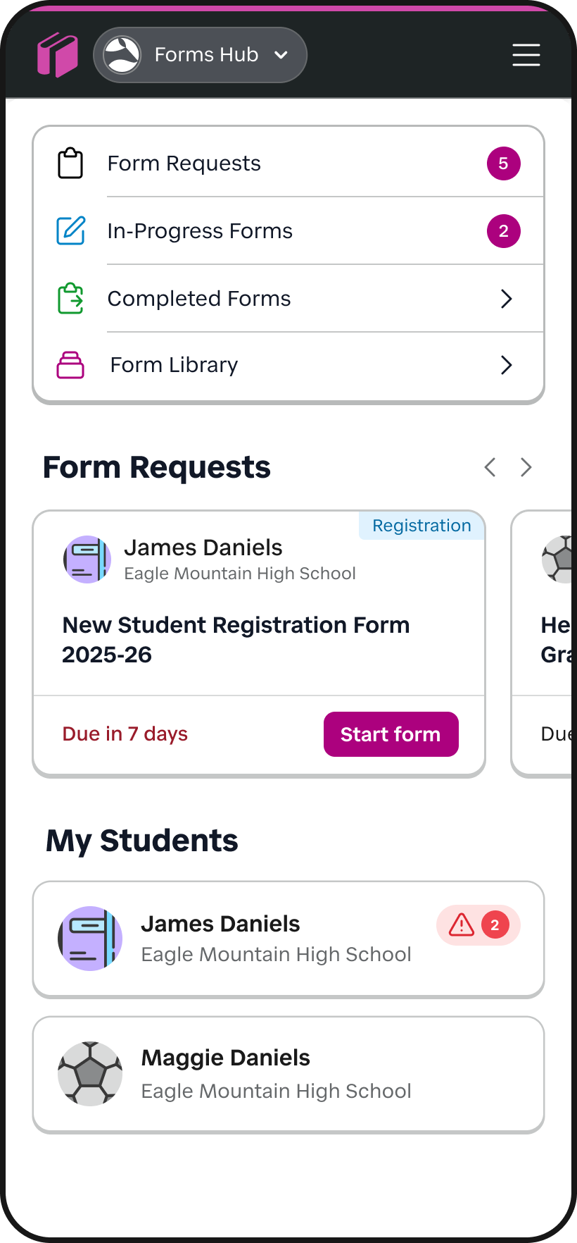This screenshot has height=1243, width=577.
Task: Click the pink book app logo
Action: [57, 55]
